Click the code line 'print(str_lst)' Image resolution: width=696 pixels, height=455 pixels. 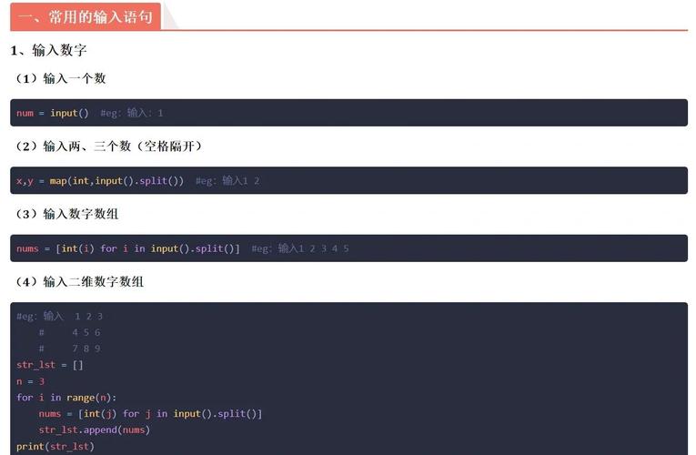point(55,446)
